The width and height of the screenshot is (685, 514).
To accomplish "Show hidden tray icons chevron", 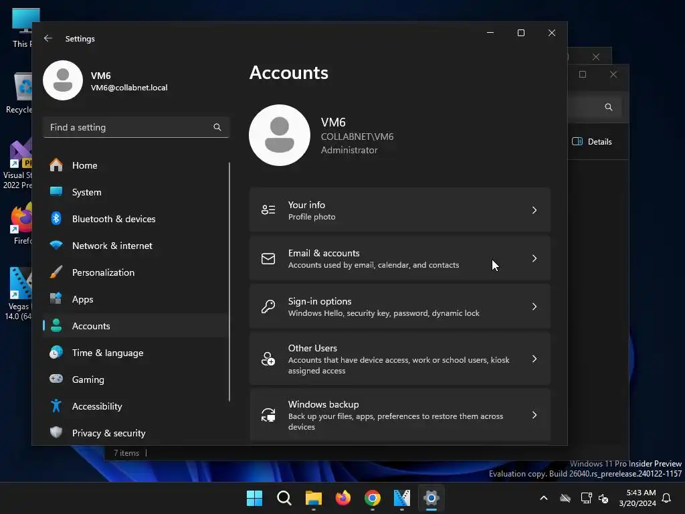I will click(544, 498).
